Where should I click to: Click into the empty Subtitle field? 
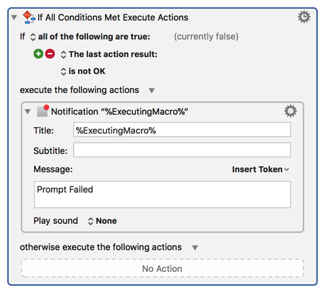coord(182,150)
